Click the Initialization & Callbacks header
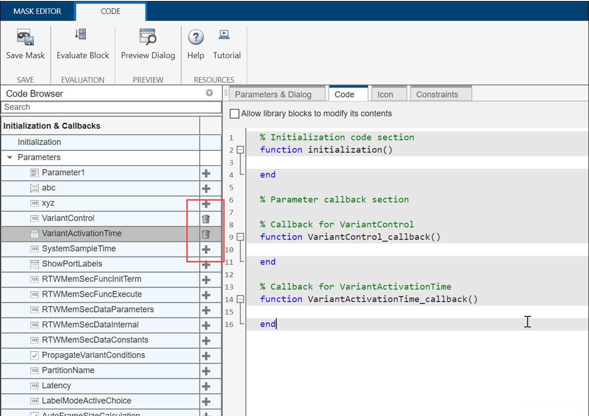Image resolution: width=589 pixels, height=416 pixels. pos(100,126)
